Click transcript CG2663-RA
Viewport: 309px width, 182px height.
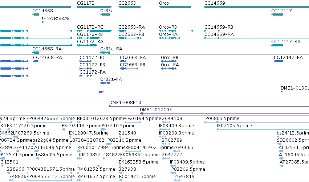pos(132,27)
